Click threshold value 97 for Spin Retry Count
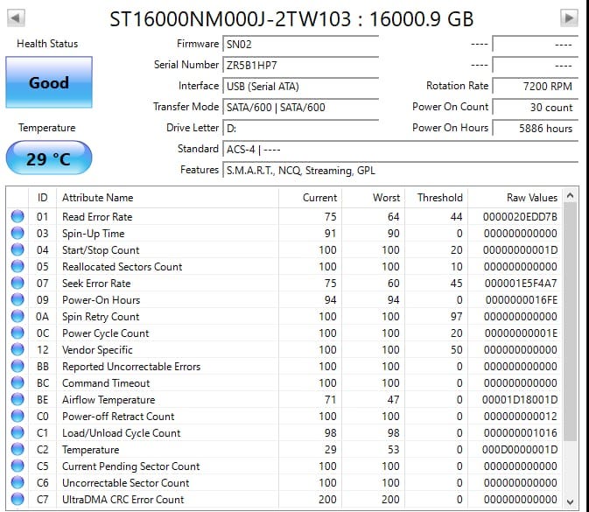 (x=456, y=316)
